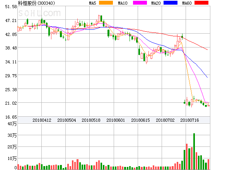Click the 20180504 date label
Image resolution: width=232 pixels, height=170 pixels.
click(67, 120)
